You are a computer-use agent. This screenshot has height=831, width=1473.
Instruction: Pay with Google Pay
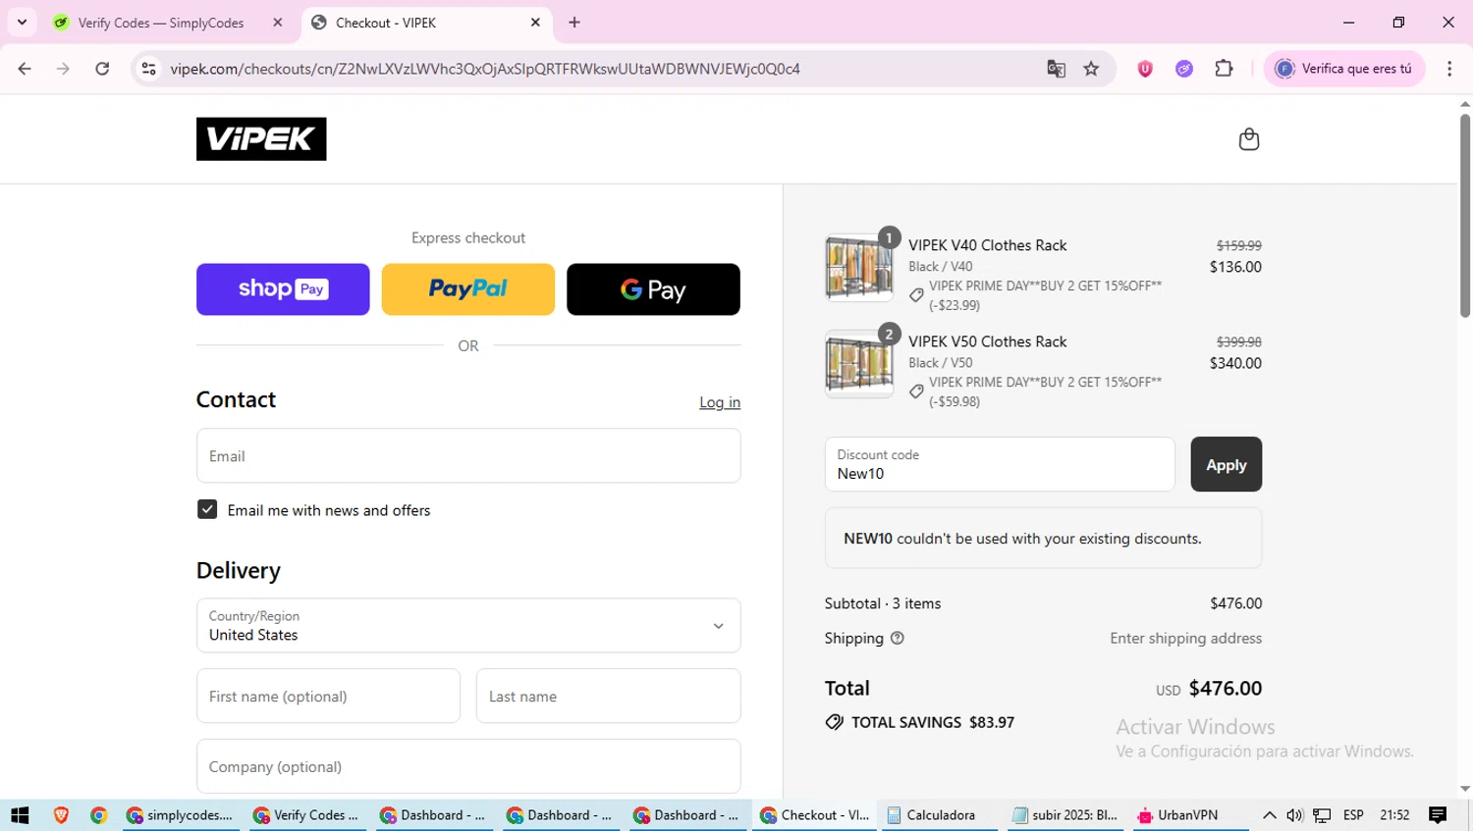(653, 289)
